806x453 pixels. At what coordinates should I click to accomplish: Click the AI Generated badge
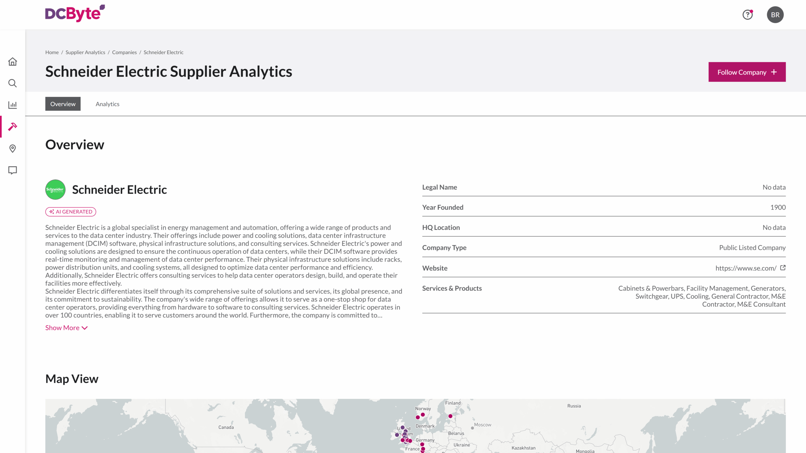click(x=71, y=211)
